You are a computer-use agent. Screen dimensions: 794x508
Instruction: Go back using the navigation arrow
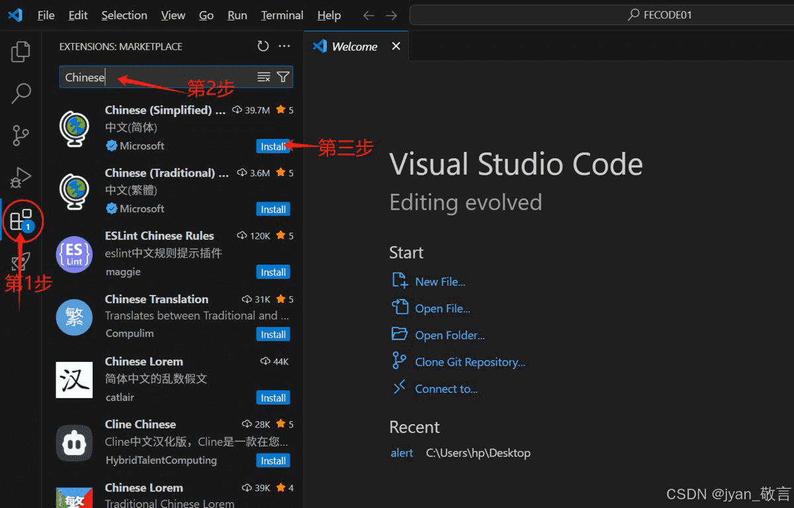click(369, 15)
